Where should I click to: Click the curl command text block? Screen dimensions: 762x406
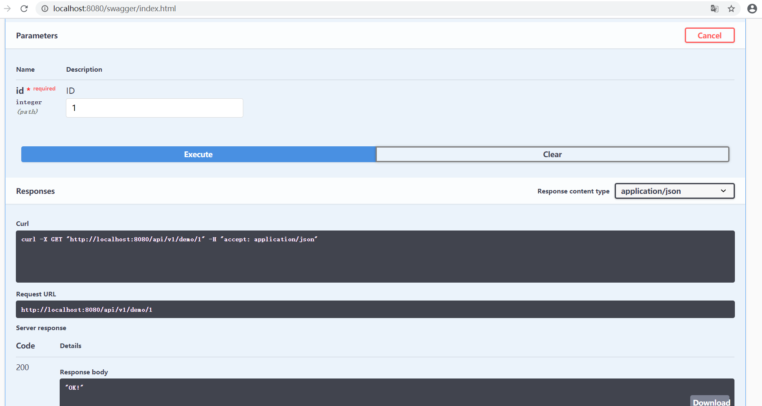pos(375,256)
